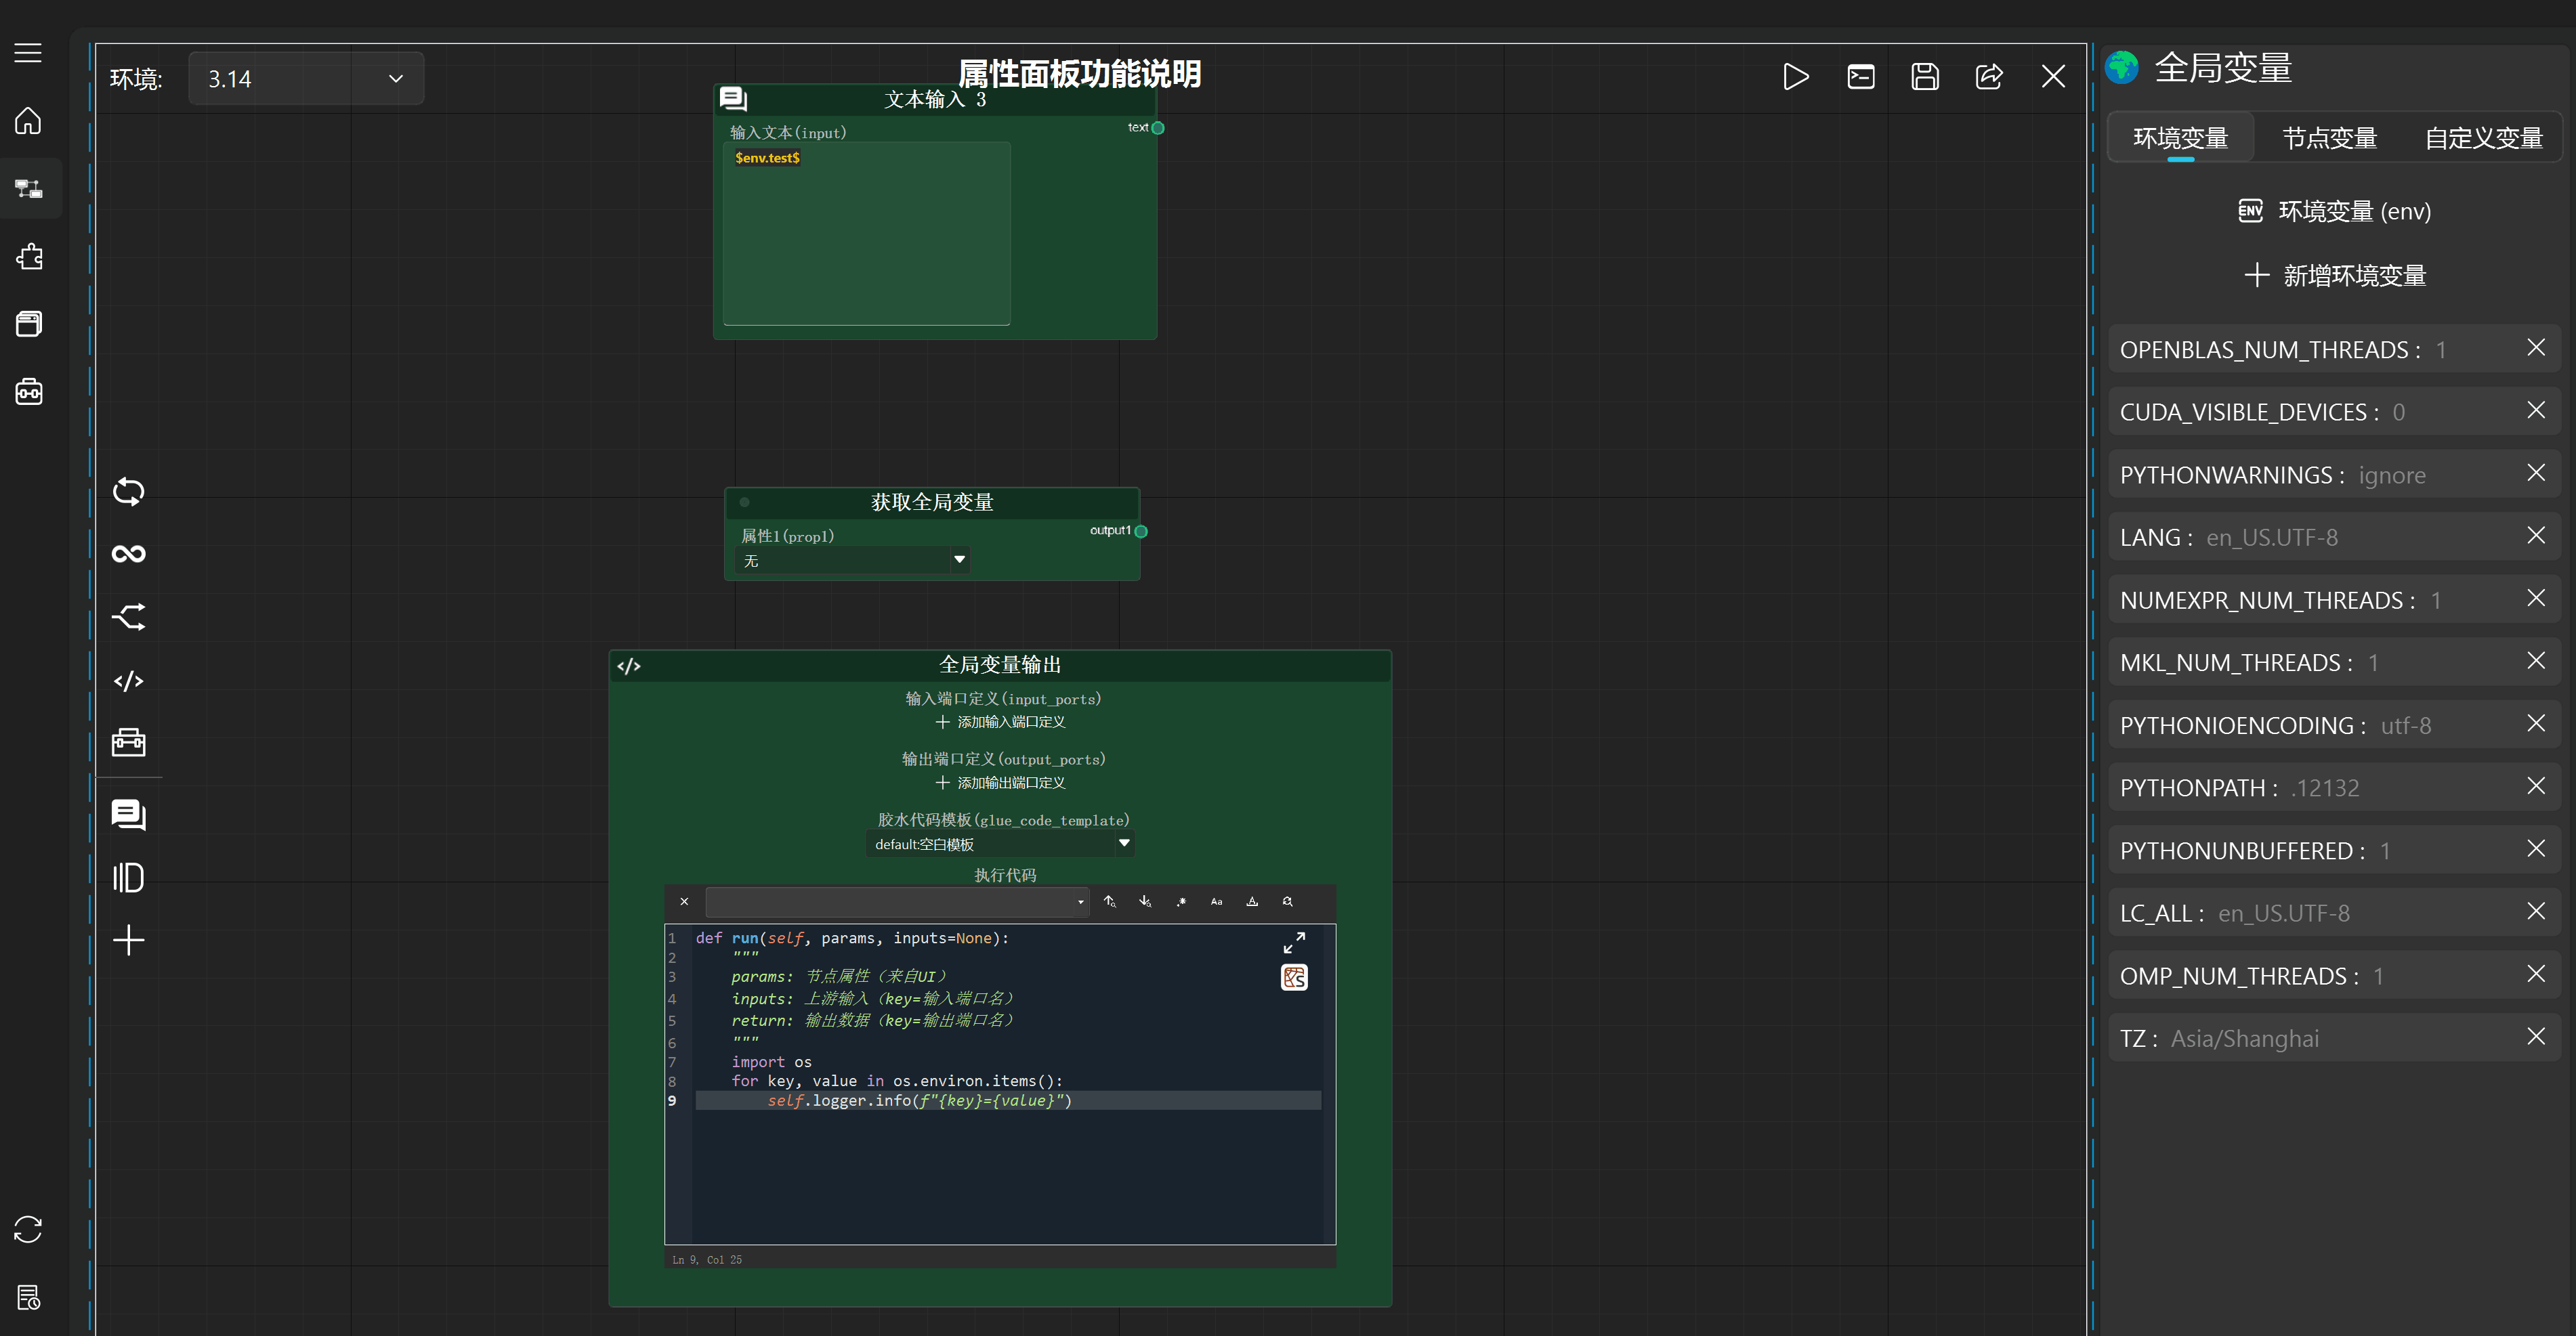The image size is (2576, 1336).
Task: Delete the LANG variable
Action: tap(2536, 536)
